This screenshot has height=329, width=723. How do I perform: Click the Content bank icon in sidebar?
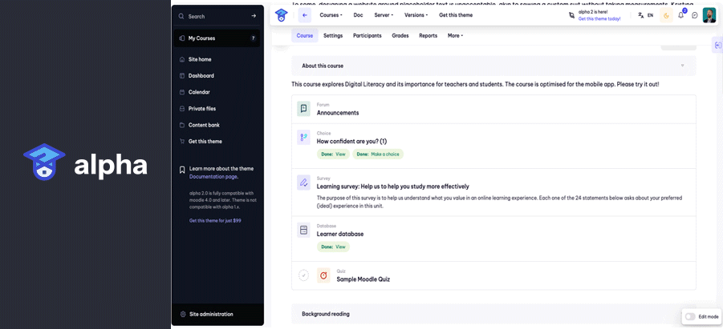click(182, 125)
